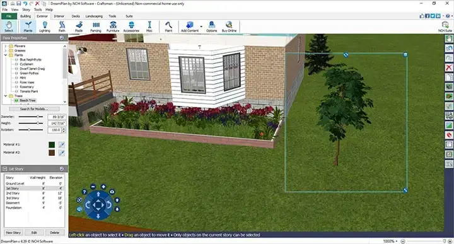Open the File menu in menu bar
This screenshot has height=244, width=454.
(5, 9)
